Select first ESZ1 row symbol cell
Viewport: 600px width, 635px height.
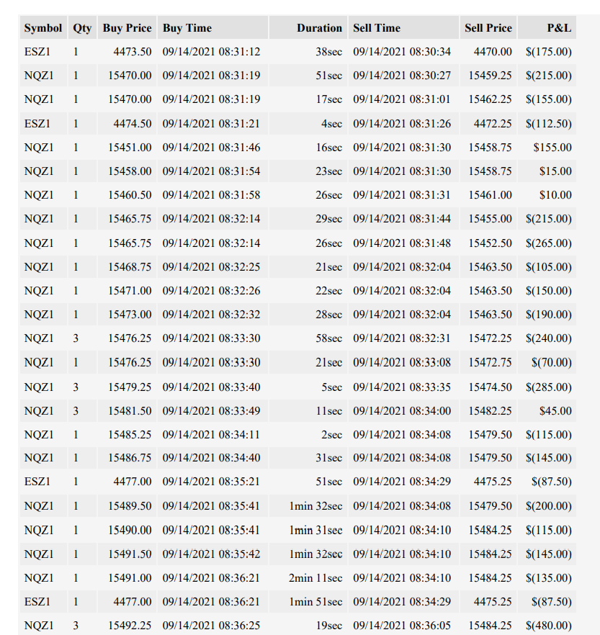(x=43, y=51)
